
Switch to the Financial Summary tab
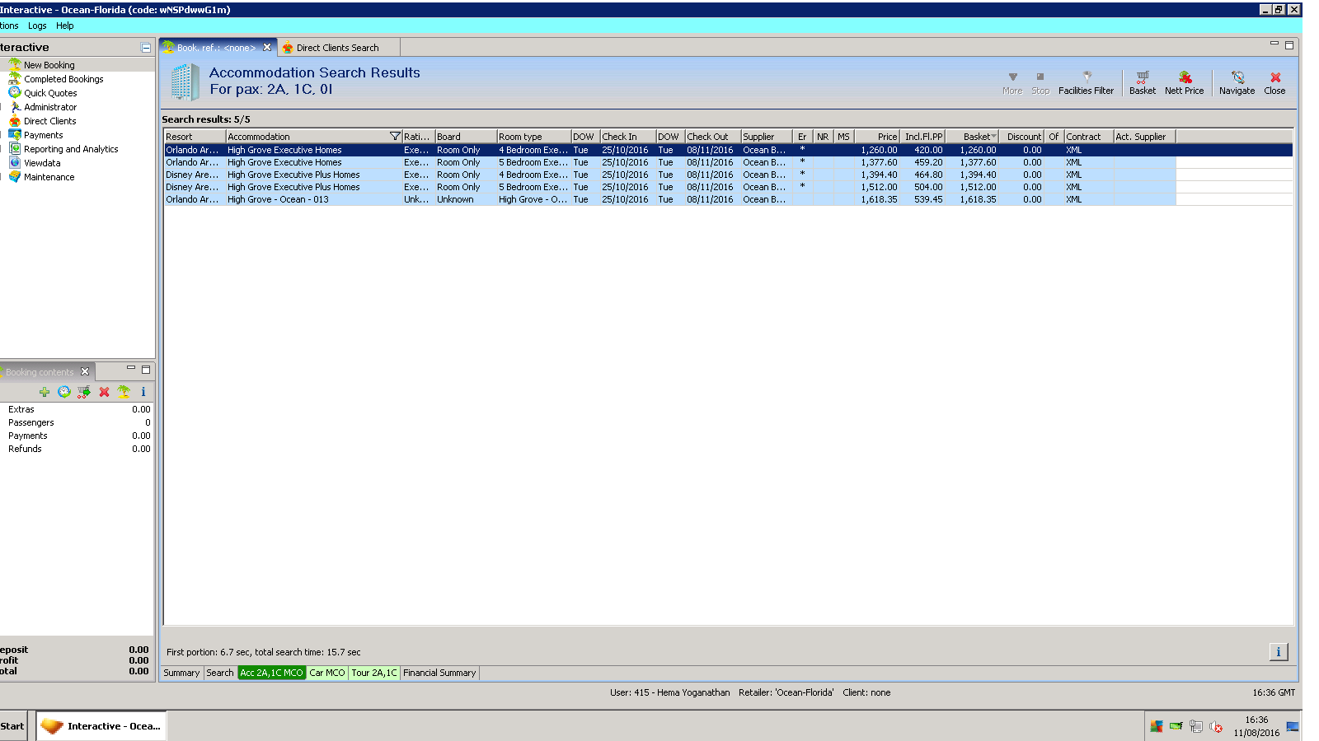point(439,673)
